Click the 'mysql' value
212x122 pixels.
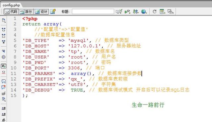79,41
